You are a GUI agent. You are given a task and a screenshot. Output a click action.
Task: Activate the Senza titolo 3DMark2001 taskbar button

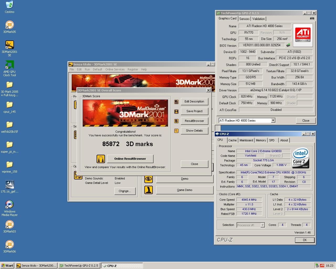click(x=36, y=266)
